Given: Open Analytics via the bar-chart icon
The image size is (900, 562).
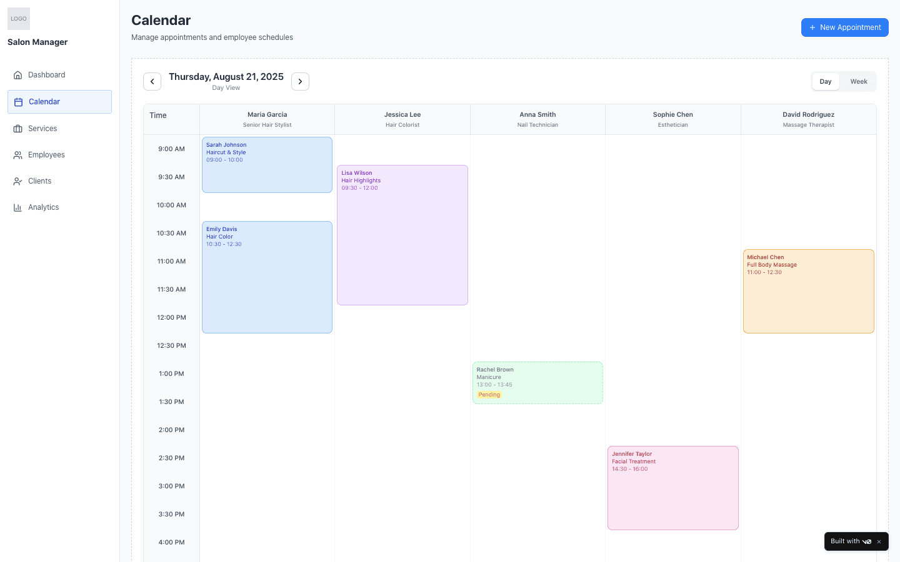Looking at the screenshot, I should pos(18,207).
